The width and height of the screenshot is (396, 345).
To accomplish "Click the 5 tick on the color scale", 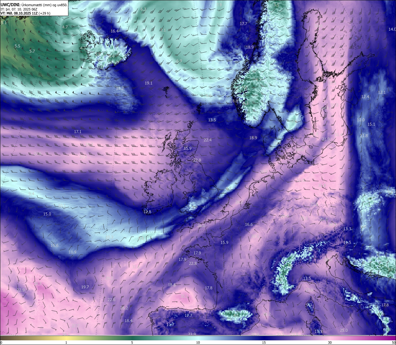I will point(132,343).
